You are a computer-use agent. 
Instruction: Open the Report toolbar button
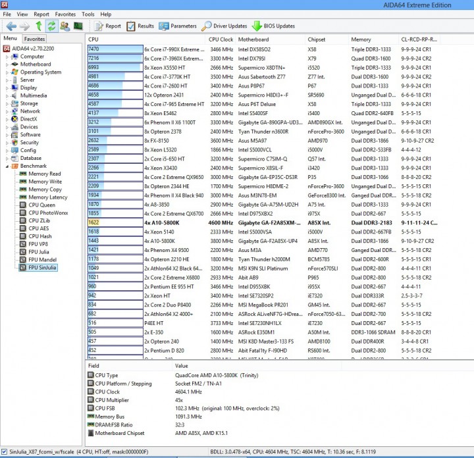click(107, 26)
